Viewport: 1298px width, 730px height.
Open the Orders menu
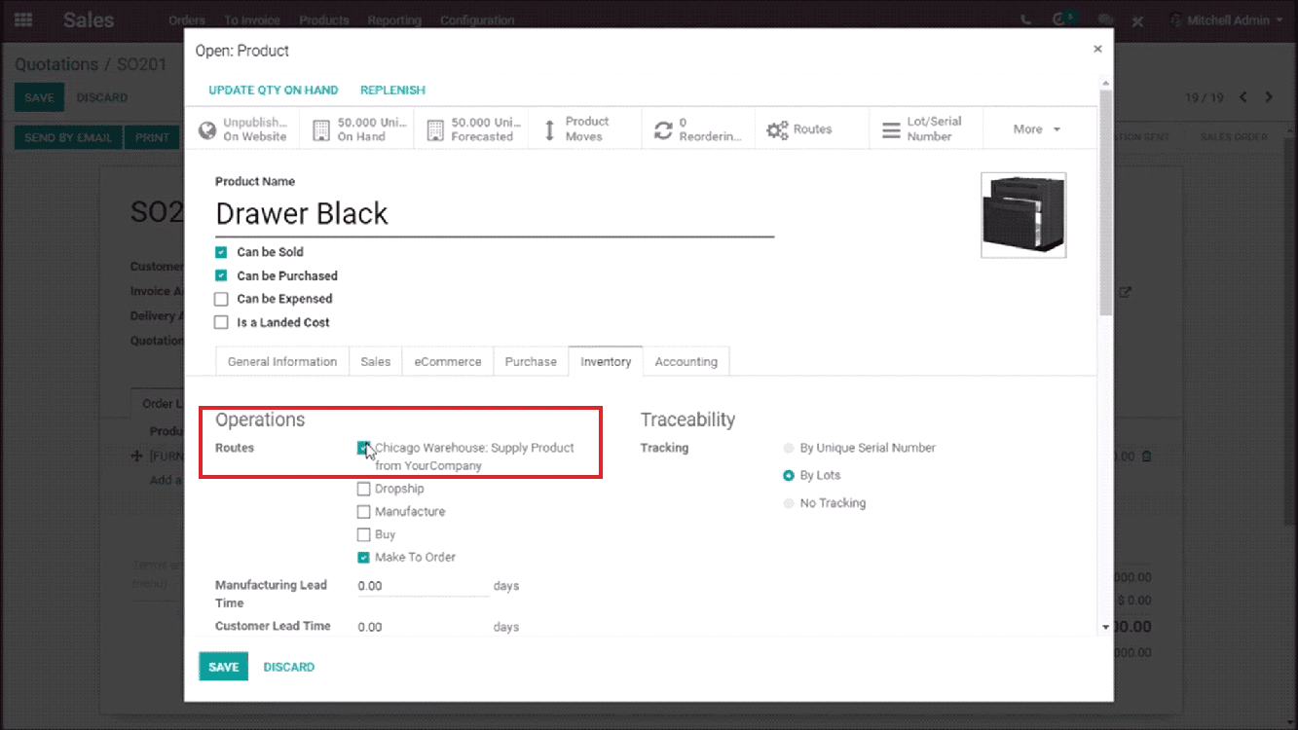[187, 19]
